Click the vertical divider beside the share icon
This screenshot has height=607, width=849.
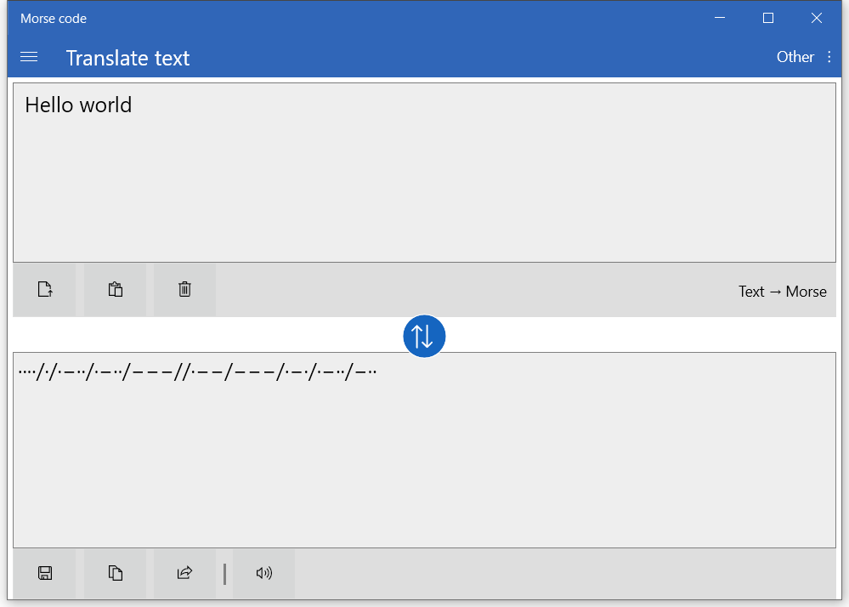click(x=224, y=574)
